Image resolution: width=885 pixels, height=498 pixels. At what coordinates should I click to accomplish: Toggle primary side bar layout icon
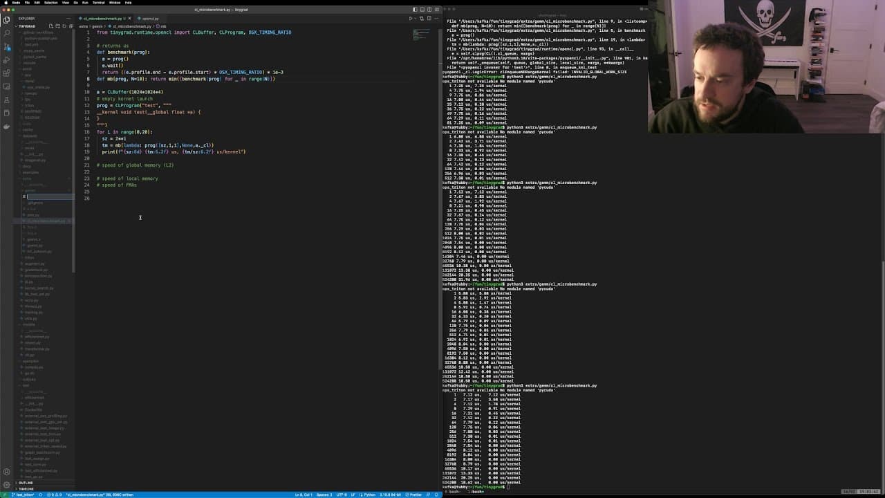[x=415, y=10]
